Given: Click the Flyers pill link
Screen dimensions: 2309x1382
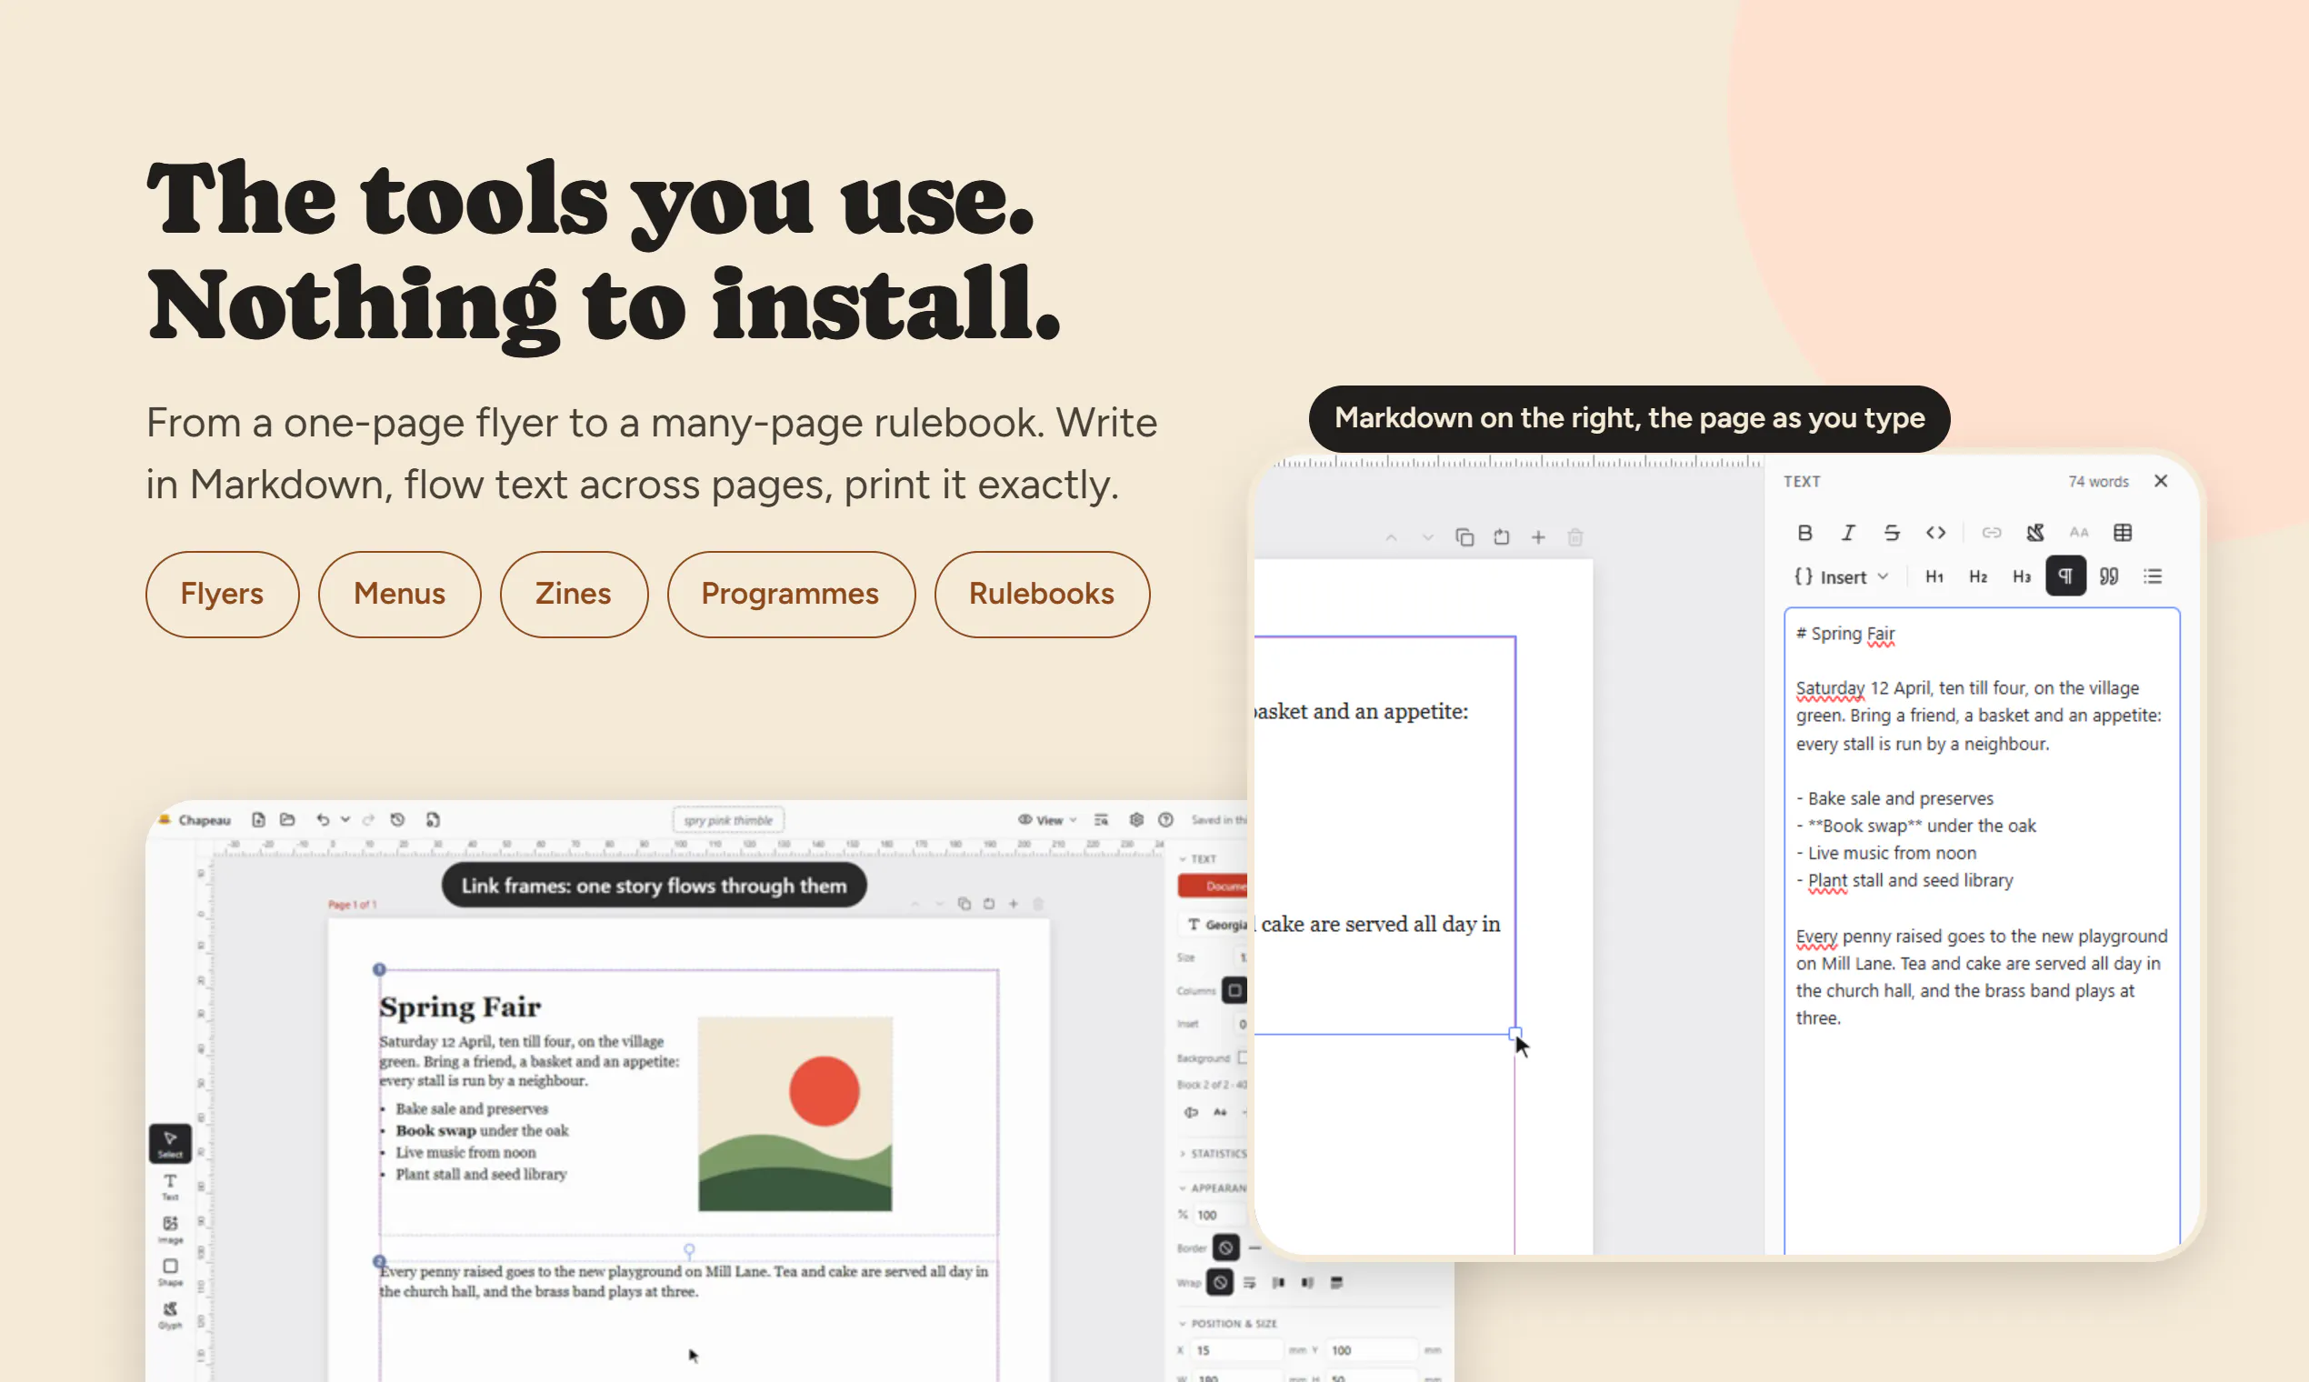Looking at the screenshot, I should 223,594.
